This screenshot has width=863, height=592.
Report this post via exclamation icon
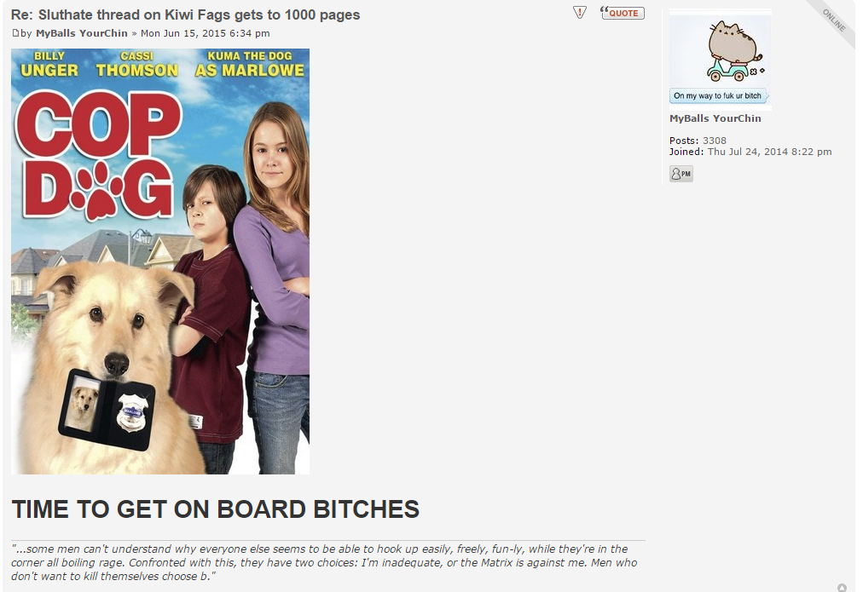click(x=580, y=12)
